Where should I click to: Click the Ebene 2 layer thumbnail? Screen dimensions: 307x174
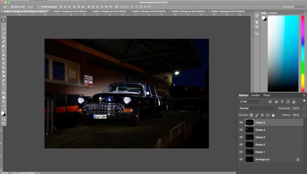[250, 145]
